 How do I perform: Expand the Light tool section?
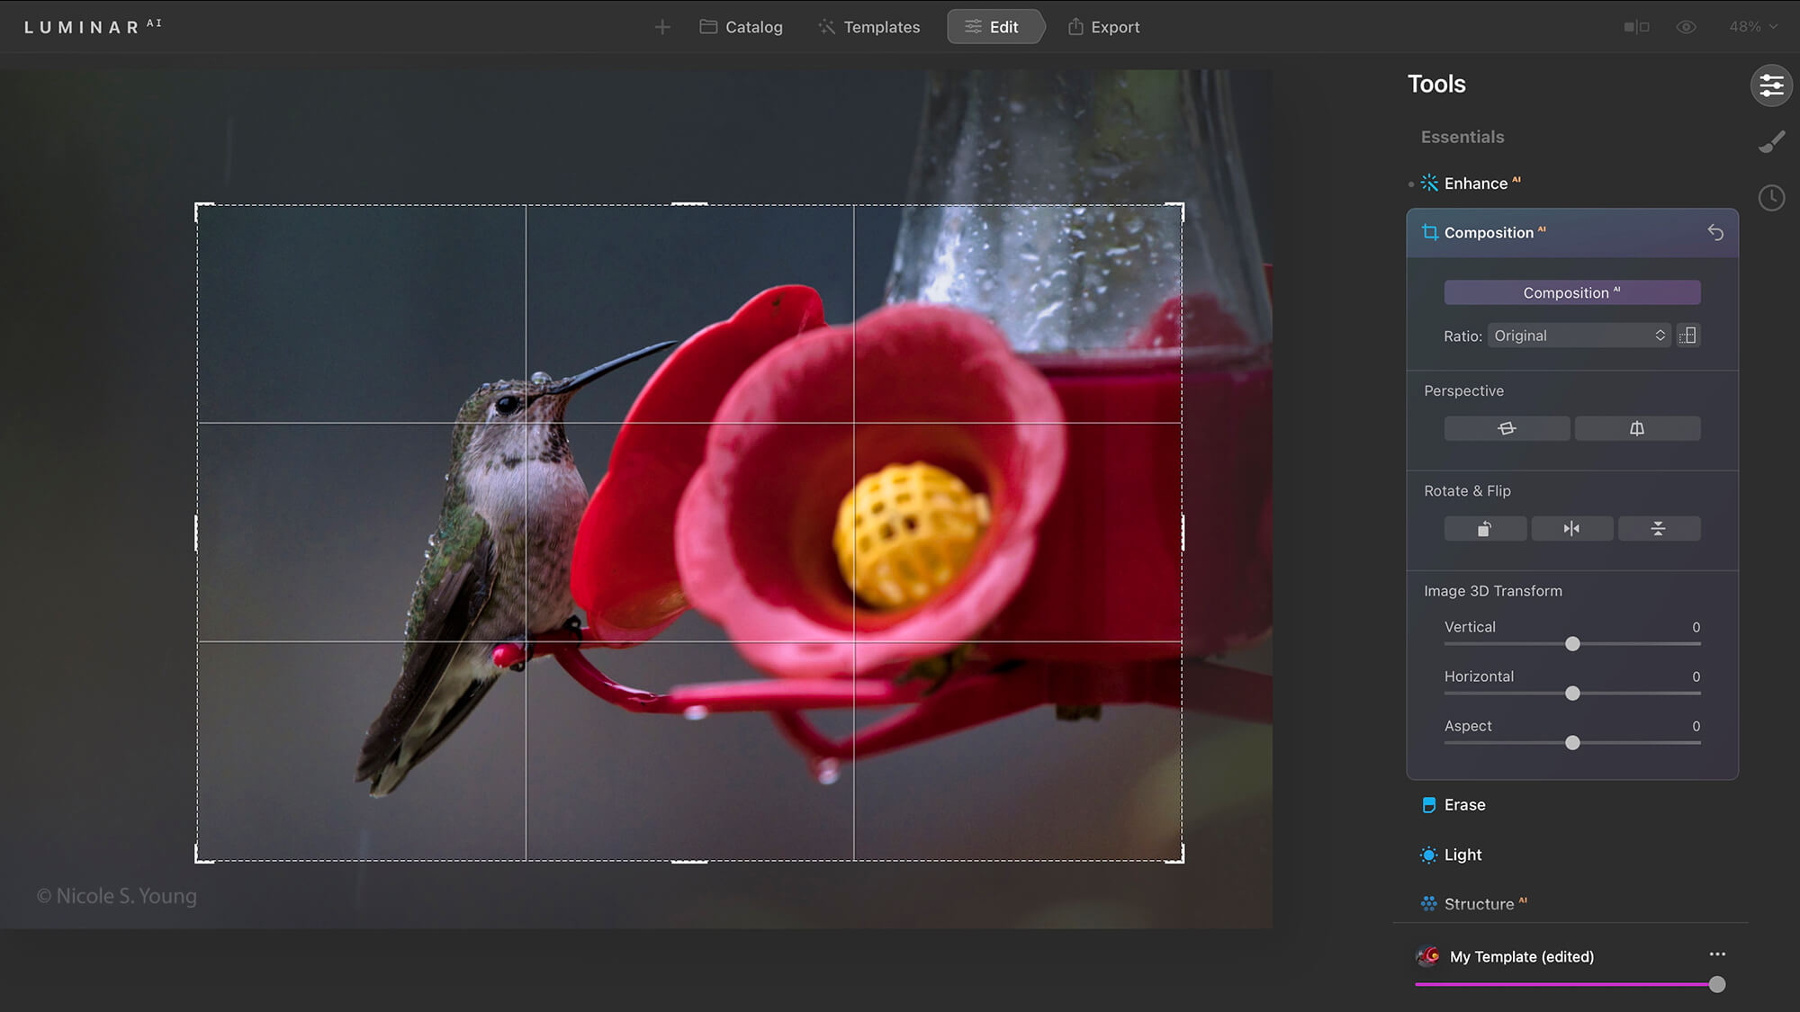click(x=1462, y=855)
